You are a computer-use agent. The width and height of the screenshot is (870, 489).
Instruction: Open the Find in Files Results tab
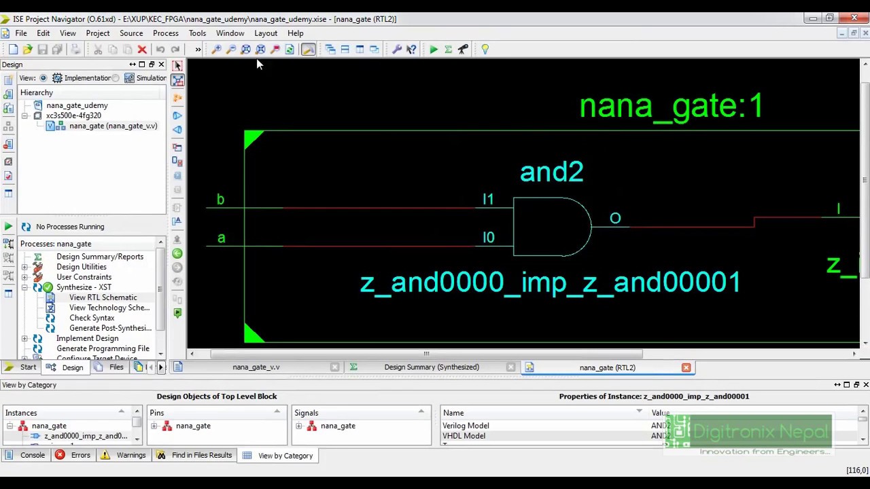click(195, 456)
